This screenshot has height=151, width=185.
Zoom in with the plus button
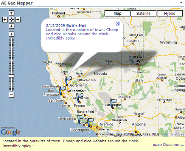(11, 34)
